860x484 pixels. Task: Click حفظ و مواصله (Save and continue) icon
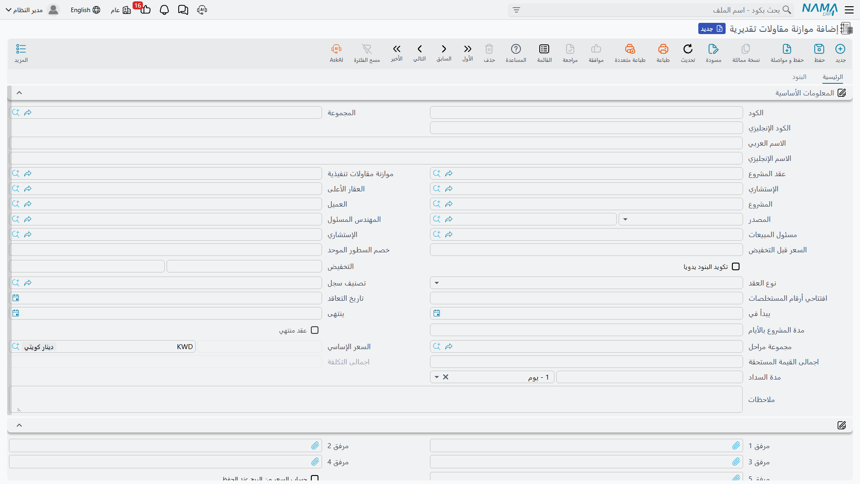click(x=787, y=49)
